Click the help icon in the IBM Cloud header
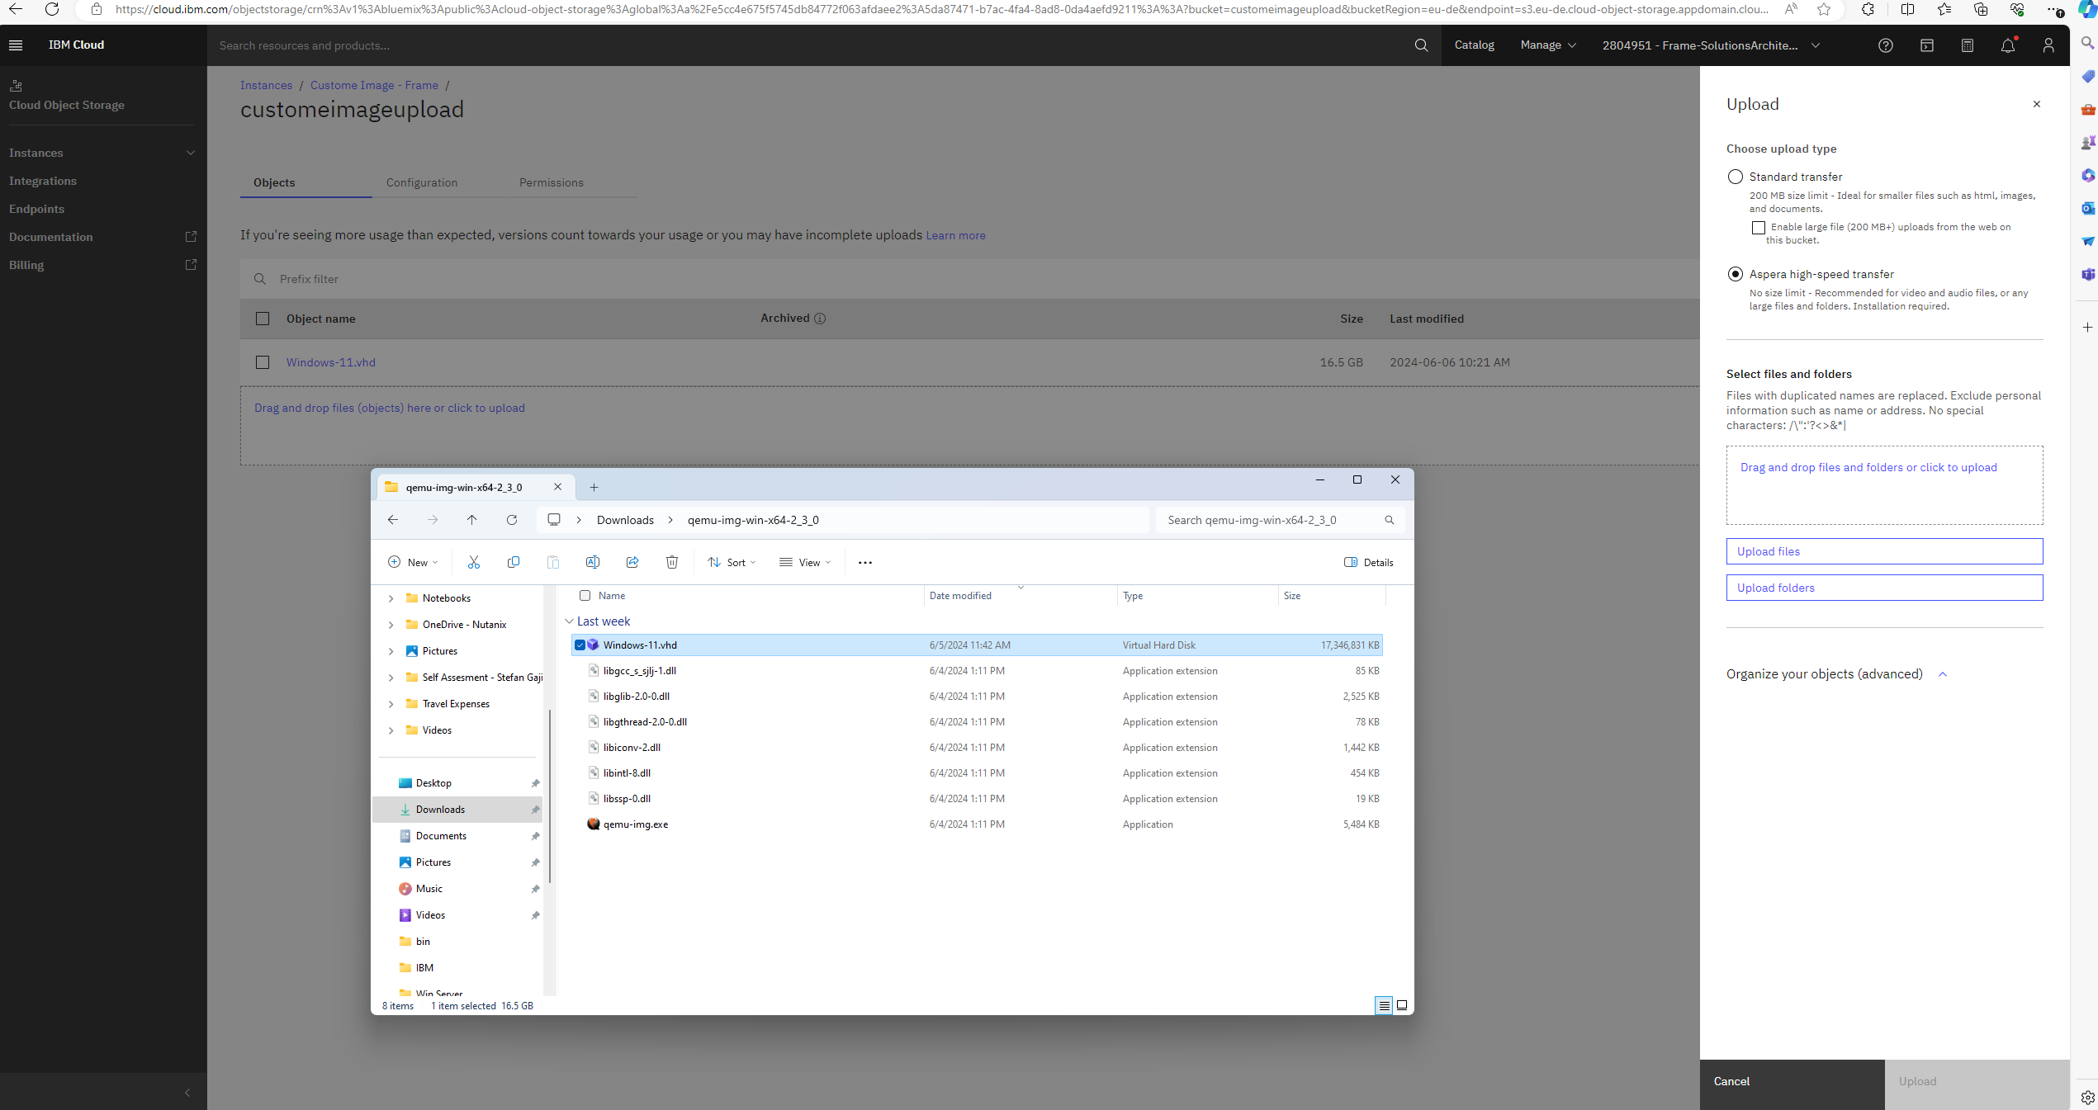The image size is (2098, 1110). pyautogui.click(x=1886, y=45)
